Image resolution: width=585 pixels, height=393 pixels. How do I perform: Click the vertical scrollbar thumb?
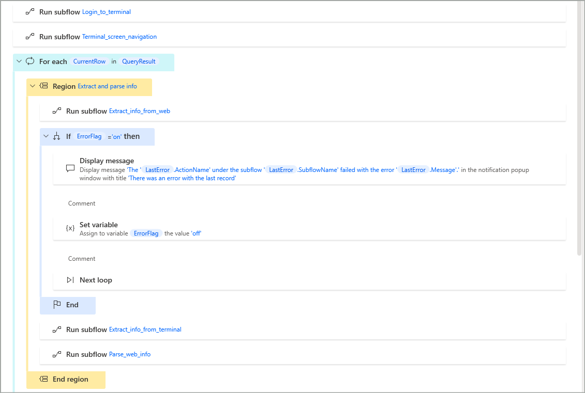click(579, 129)
